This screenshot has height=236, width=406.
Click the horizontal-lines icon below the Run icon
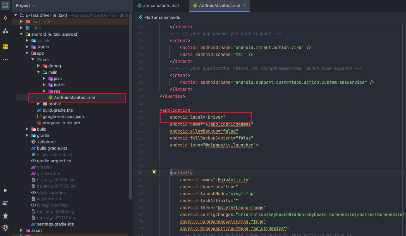click(x=5, y=203)
